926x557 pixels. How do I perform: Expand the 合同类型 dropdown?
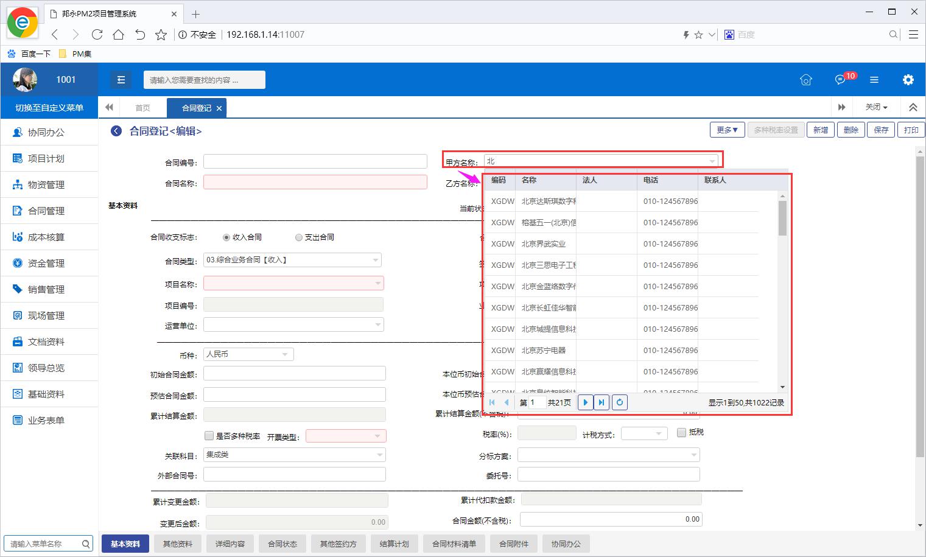click(x=376, y=261)
